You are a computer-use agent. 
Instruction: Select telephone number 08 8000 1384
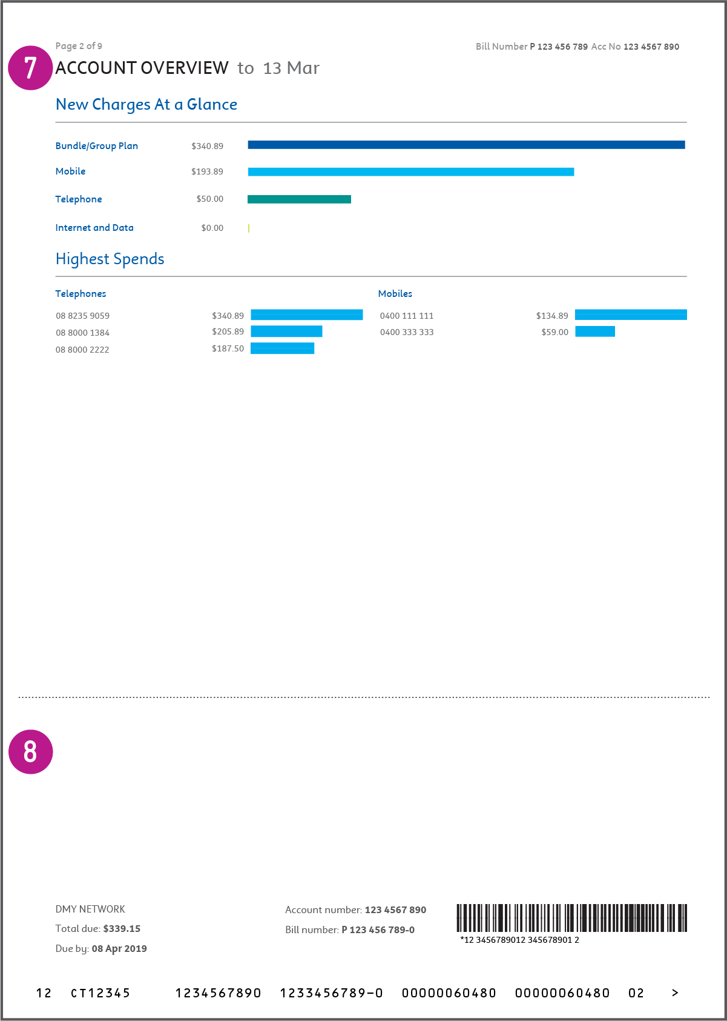83,333
